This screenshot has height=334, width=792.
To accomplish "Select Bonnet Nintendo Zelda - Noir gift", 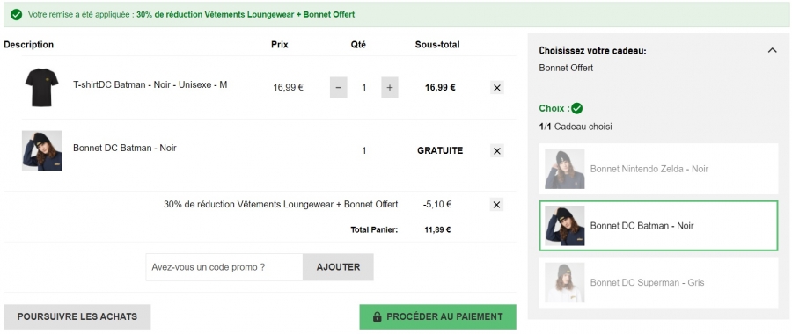I will 658,169.
